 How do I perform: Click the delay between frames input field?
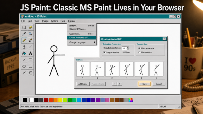click(x=124, y=48)
